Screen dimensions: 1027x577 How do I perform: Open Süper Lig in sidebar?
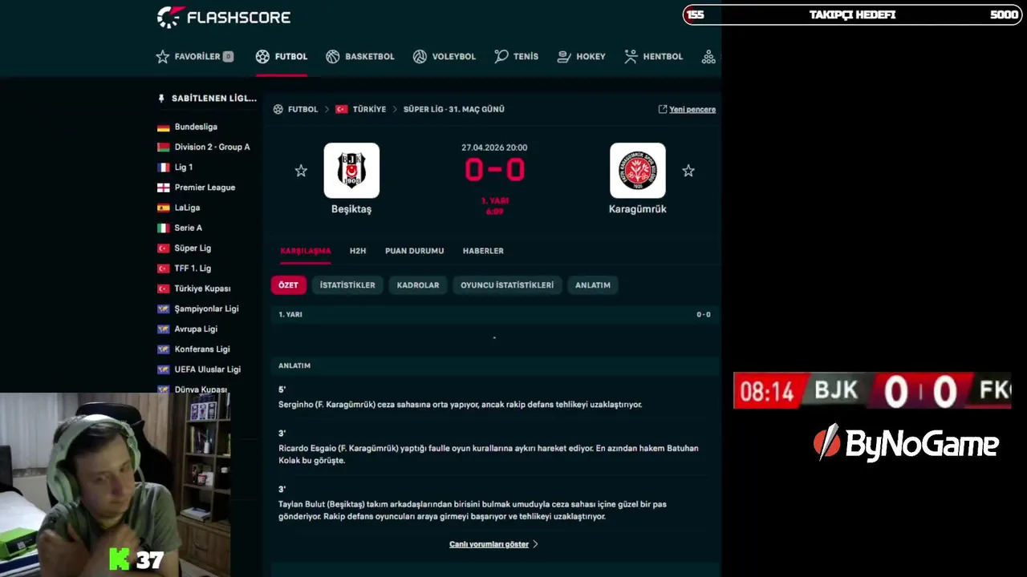tap(193, 248)
